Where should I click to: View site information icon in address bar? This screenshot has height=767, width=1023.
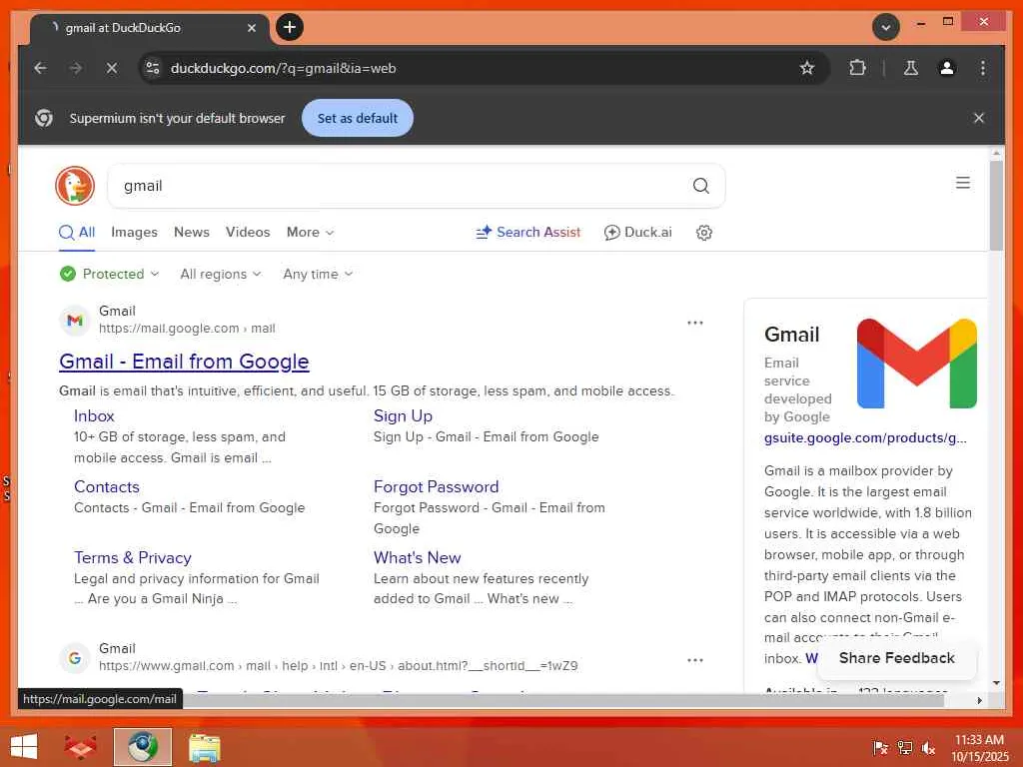click(153, 68)
